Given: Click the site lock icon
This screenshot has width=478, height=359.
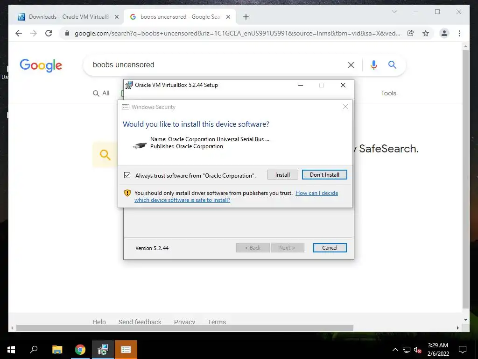Looking at the screenshot, I should (x=67, y=33).
